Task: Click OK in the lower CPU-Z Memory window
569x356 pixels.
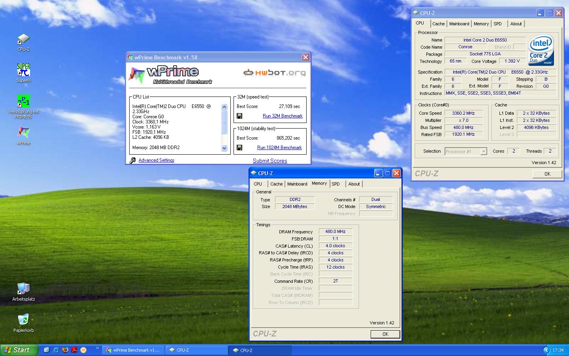Action: point(385,334)
